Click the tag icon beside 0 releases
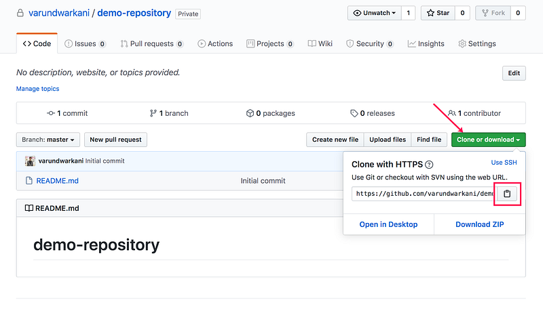 [x=354, y=113]
